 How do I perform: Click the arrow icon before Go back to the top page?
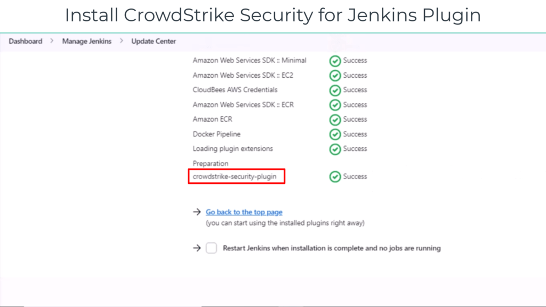pos(197,212)
